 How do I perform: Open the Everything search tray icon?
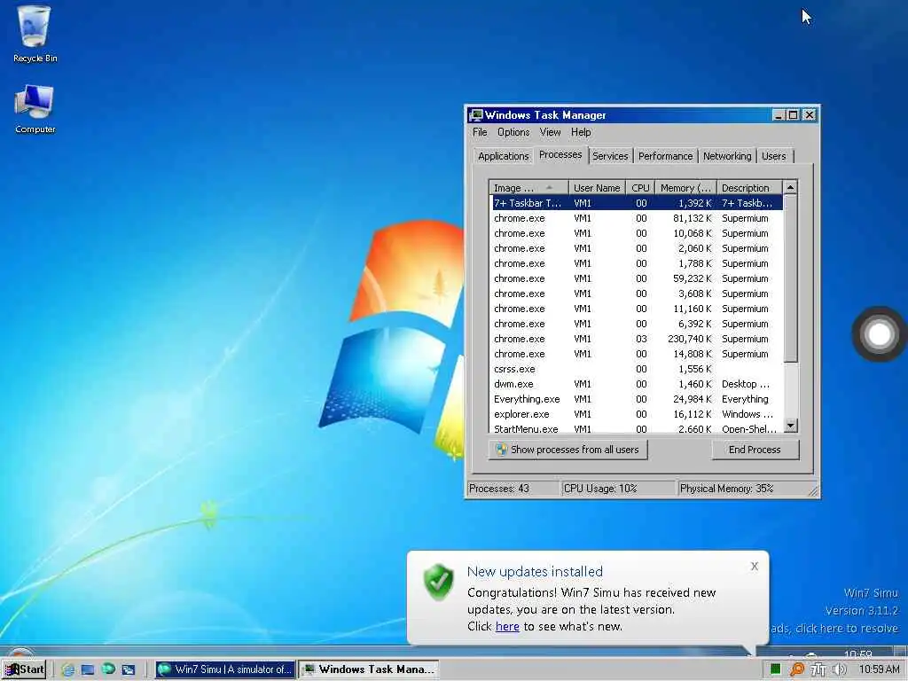coord(797,669)
